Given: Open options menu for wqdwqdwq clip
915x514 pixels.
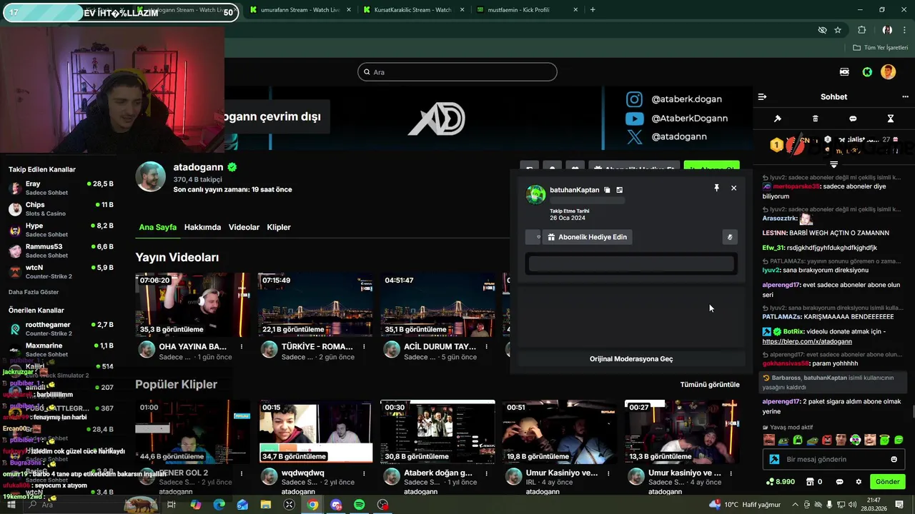Looking at the screenshot, I should point(364,473).
